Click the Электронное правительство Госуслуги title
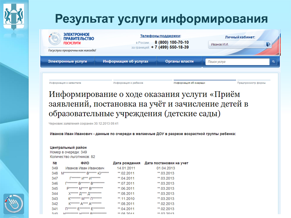Image resolution: width=291 pixels, height=218 pixels. (79, 39)
